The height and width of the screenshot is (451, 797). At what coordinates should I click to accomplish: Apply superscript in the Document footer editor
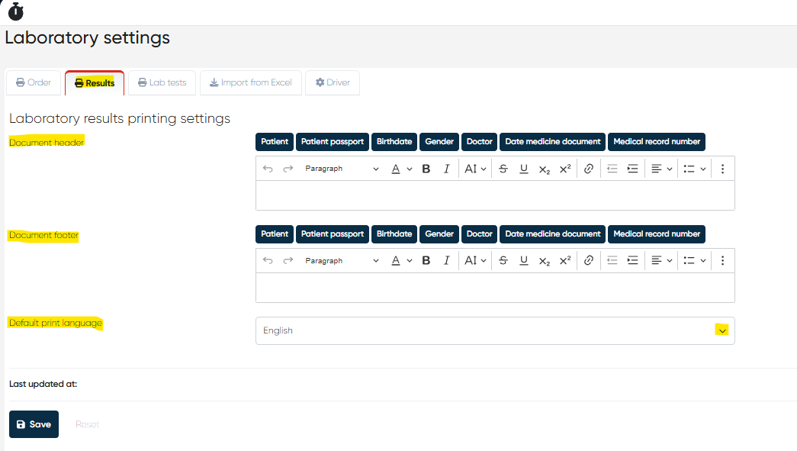tap(564, 261)
